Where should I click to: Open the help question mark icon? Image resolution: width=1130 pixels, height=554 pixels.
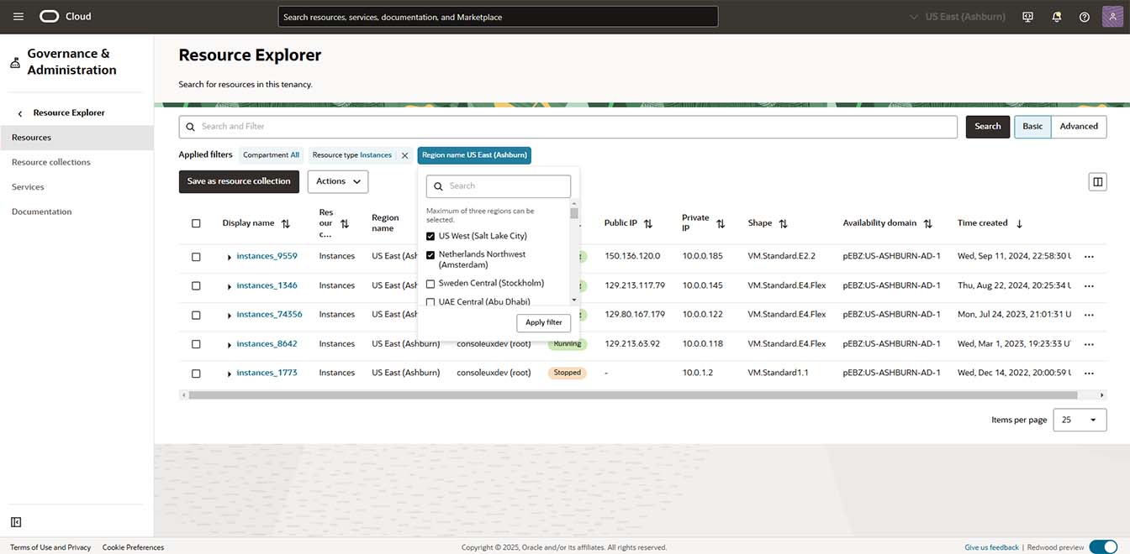1085,17
